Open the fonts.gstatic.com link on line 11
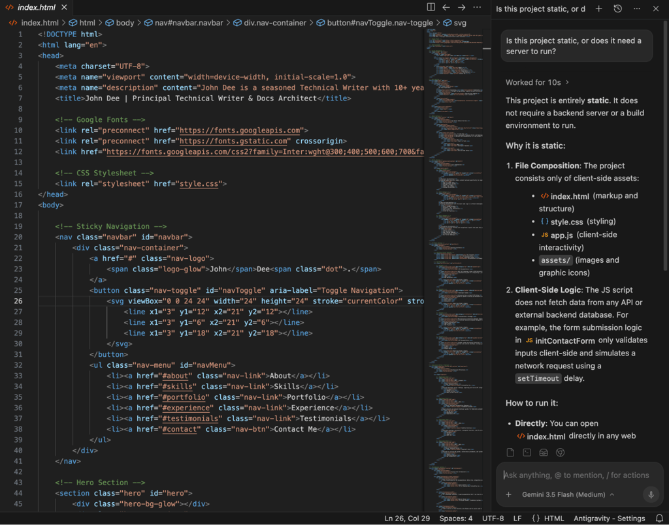The width and height of the screenshot is (669, 525). click(233, 141)
